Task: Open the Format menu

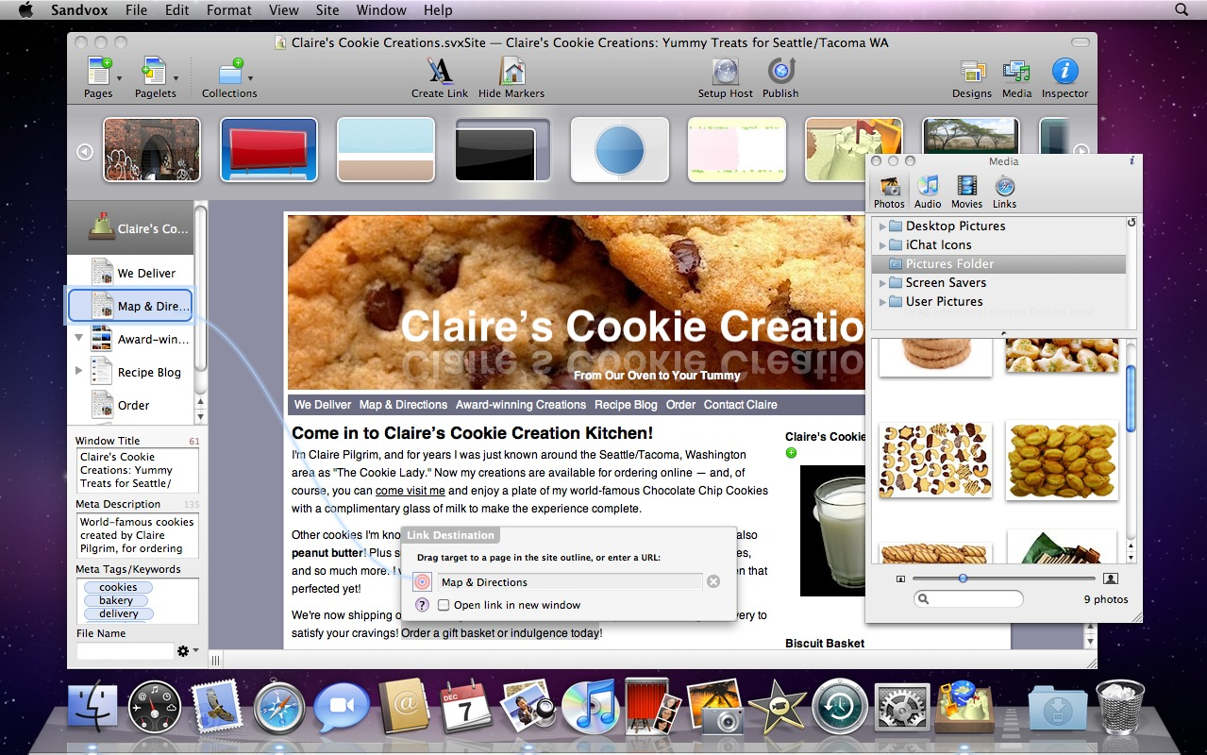Action: [228, 10]
